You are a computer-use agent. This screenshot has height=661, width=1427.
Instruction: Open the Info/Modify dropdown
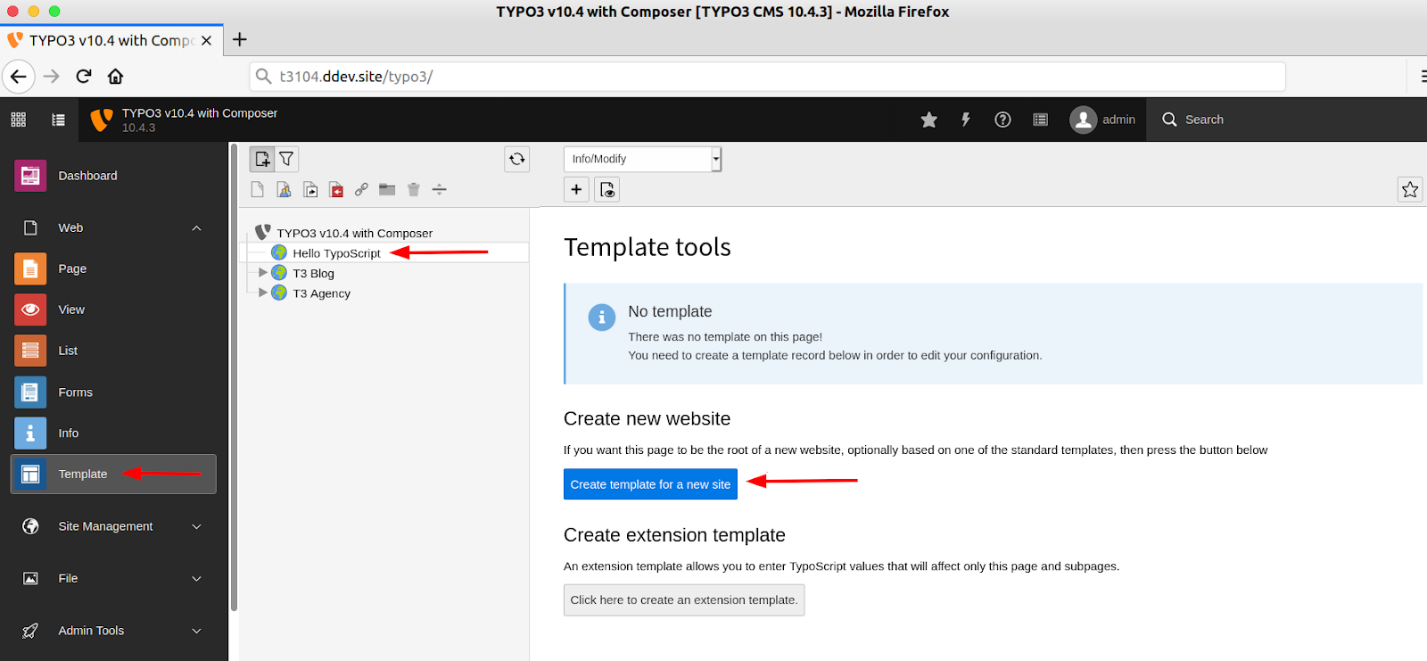[642, 159]
